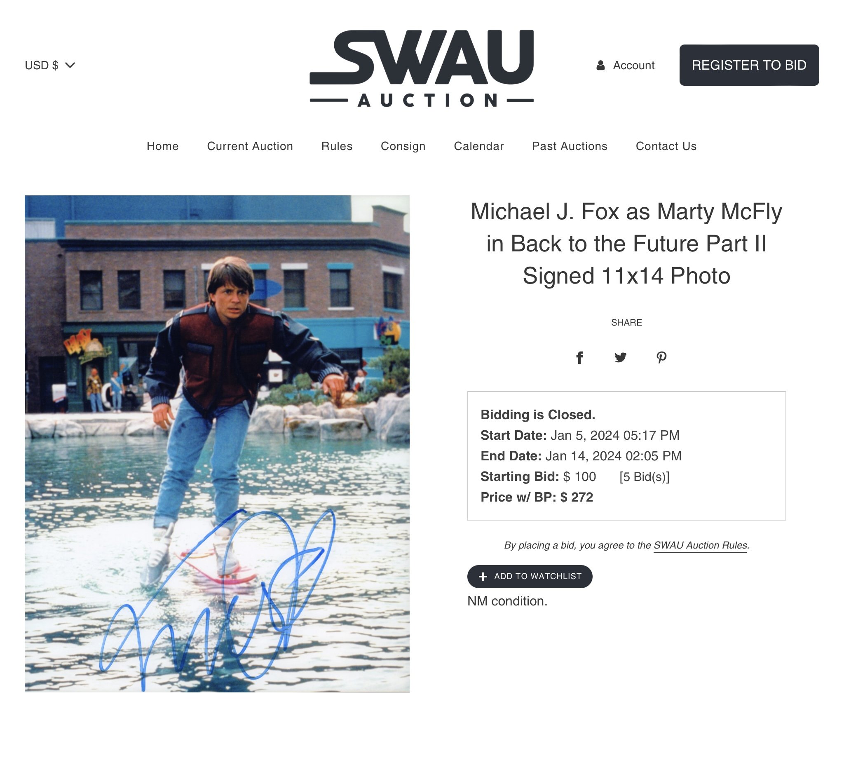Open the Rules menu item
844x760 pixels.
tap(337, 146)
